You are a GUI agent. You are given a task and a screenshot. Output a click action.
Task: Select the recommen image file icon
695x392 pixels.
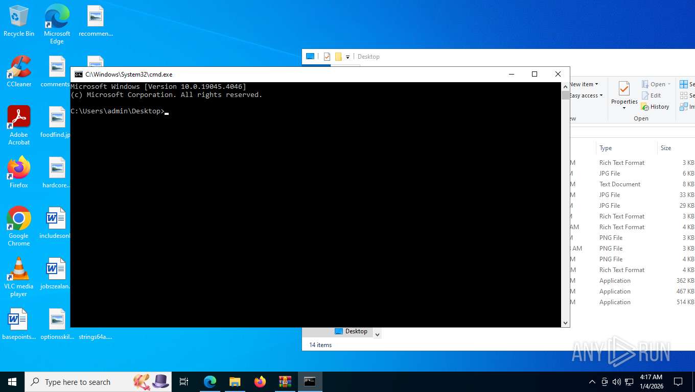(96, 21)
